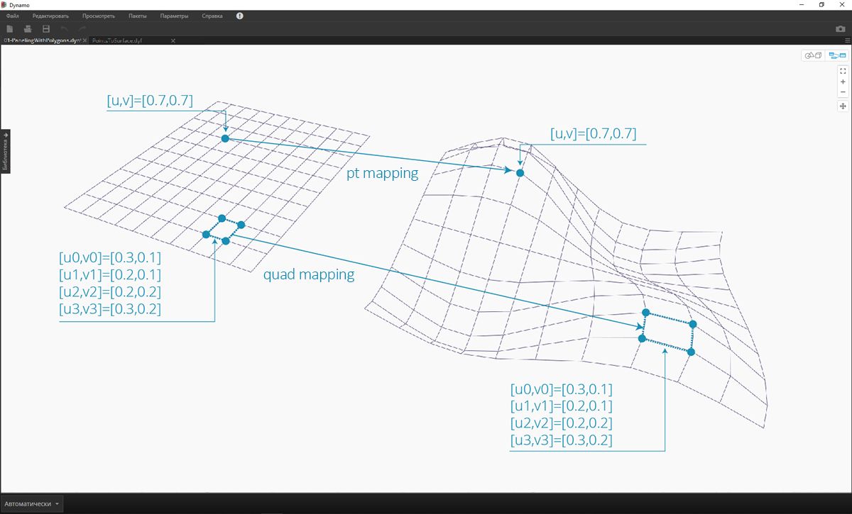Close the Dynamo window
Screen dimensions: 852x514
[842, 4]
